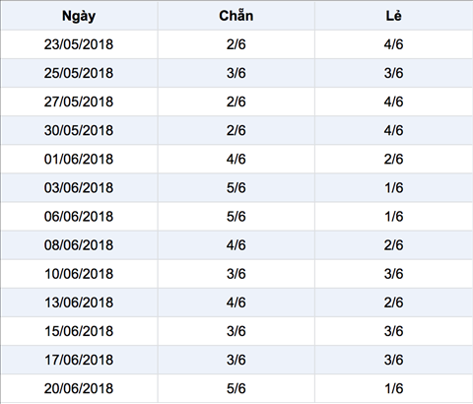
Task: Click the Ngày column header
Action: point(79,16)
